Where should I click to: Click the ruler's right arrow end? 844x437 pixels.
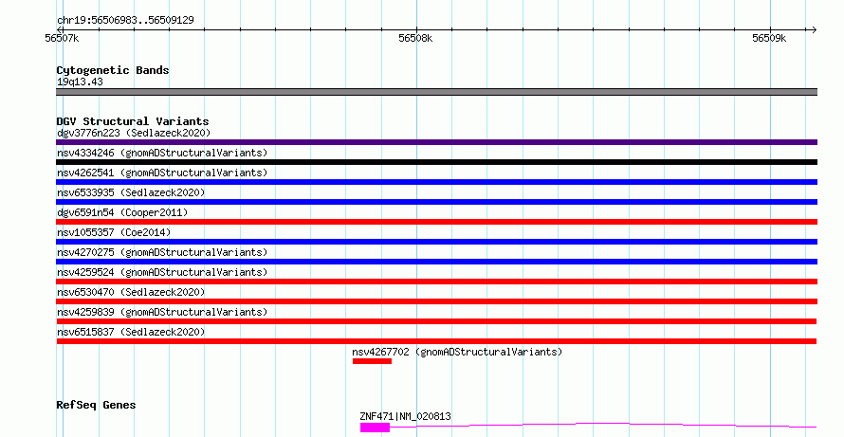(x=814, y=30)
